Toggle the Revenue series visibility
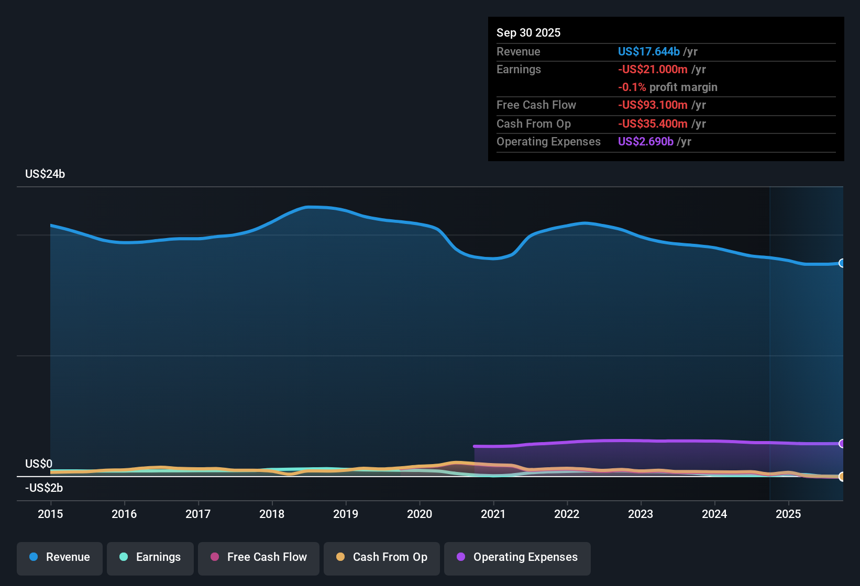 59,558
